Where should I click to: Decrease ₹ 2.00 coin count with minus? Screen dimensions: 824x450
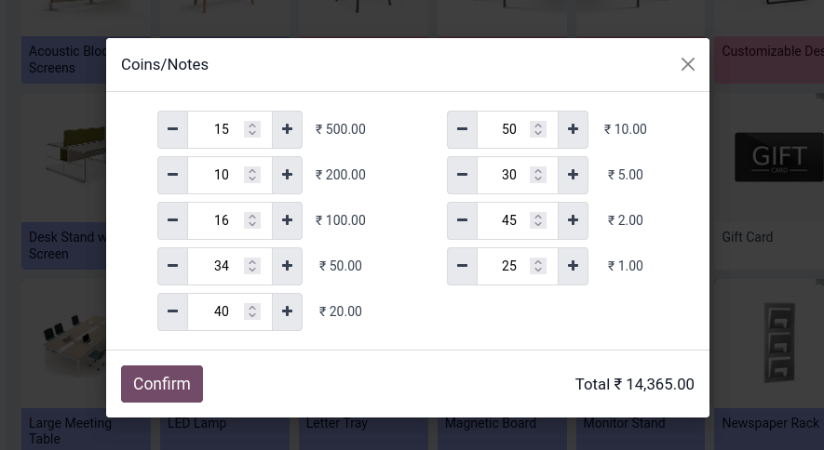click(x=462, y=220)
